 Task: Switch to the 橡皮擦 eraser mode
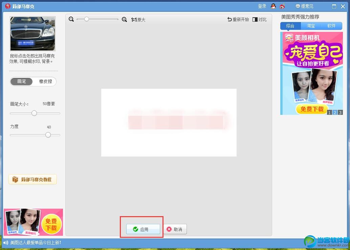pyautogui.click(x=45, y=81)
